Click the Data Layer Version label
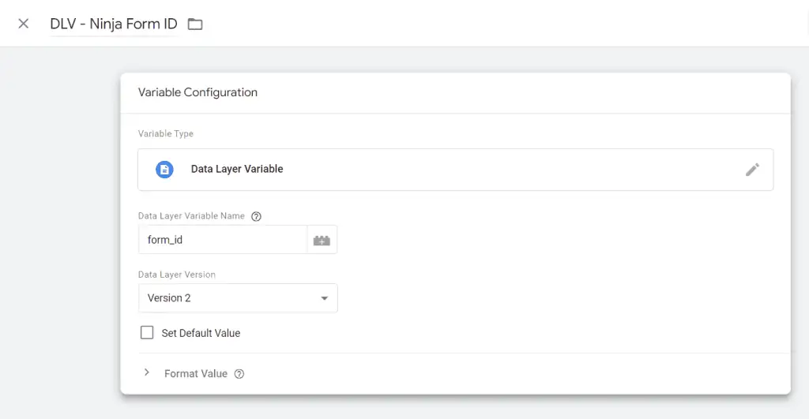Image resolution: width=809 pixels, height=419 pixels. (177, 275)
